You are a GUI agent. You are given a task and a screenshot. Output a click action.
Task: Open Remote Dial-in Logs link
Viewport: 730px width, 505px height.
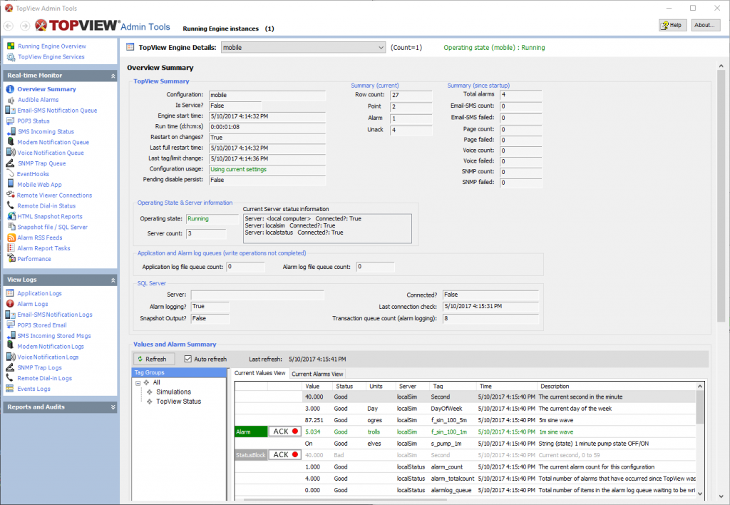click(45, 378)
